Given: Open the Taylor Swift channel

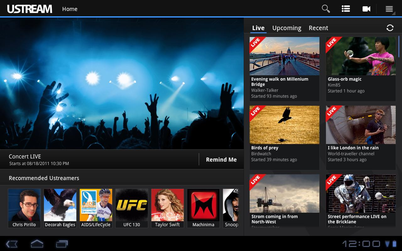Looking at the screenshot, I should [167, 208].
